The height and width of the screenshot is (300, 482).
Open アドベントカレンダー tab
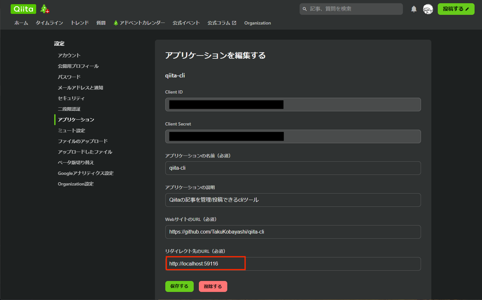pos(139,23)
